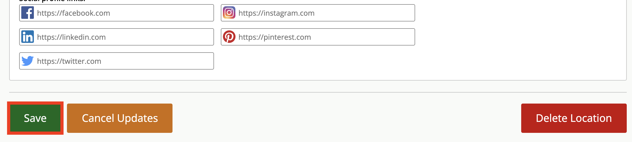Focus the Facebook profile URL field
This screenshot has height=142, width=632.
[117, 13]
